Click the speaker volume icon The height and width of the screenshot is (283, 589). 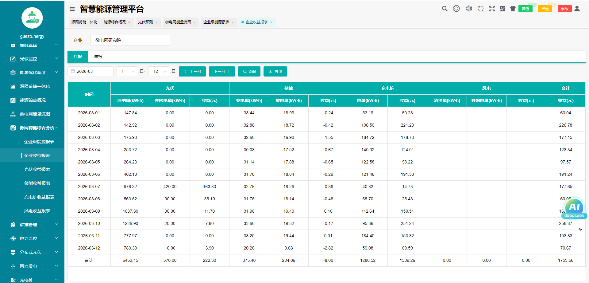468,9
